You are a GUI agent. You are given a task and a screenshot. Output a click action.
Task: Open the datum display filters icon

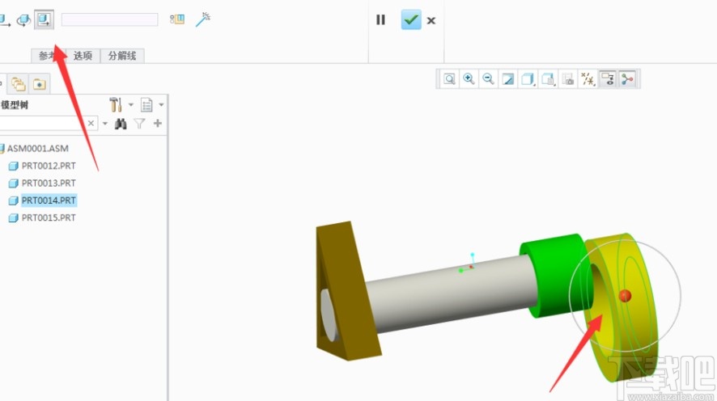coord(588,79)
